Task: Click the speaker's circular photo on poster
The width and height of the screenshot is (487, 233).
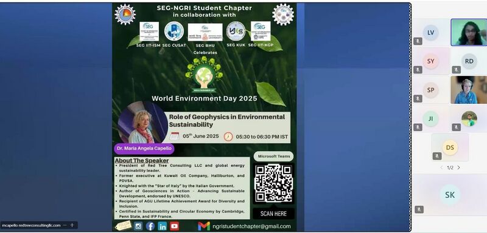Action: click(x=143, y=122)
